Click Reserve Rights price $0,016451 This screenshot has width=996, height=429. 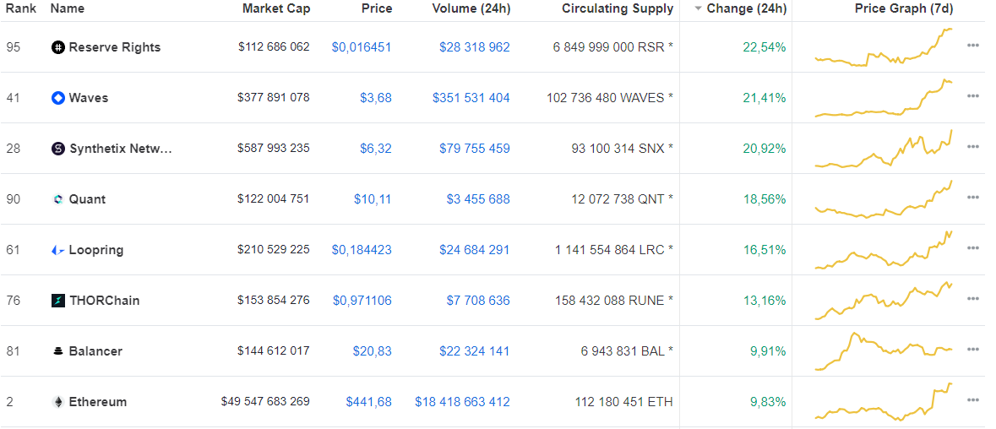pyautogui.click(x=362, y=47)
